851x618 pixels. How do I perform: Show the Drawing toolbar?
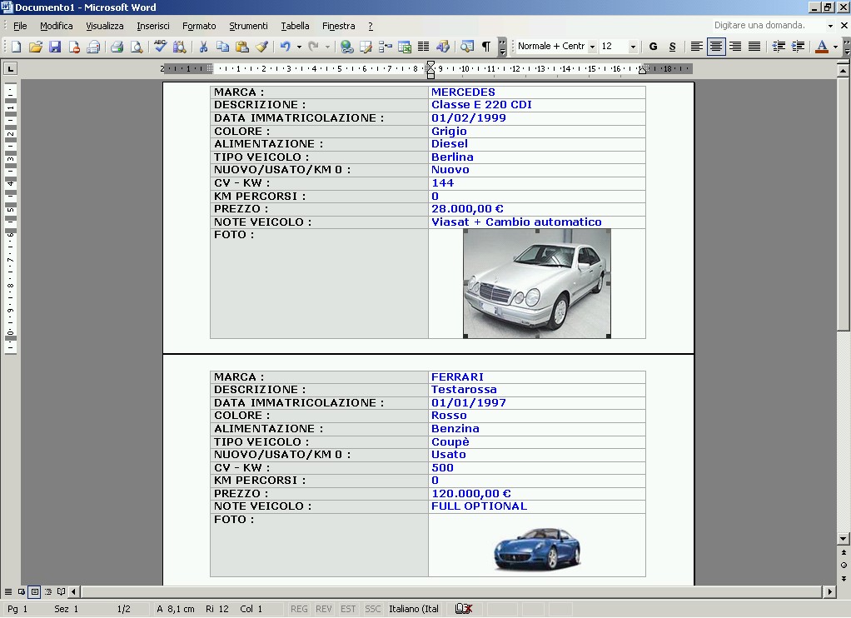pyautogui.click(x=443, y=47)
